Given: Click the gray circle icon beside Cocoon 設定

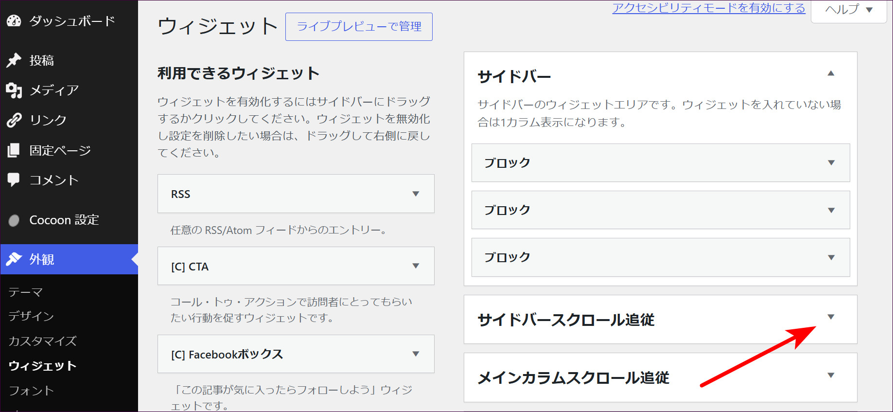Looking at the screenshot, I should coord(14,220).
